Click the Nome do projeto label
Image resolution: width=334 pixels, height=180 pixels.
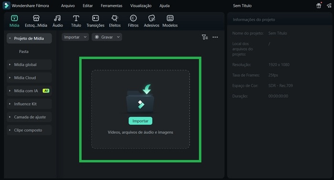point(248,33)
